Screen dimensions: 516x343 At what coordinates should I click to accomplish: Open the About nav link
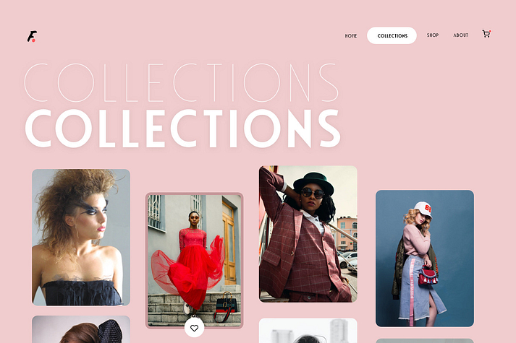click(461, 35)
